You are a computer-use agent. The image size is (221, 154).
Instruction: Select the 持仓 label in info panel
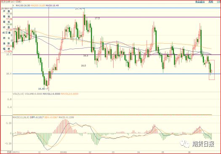tap(6, 38)
